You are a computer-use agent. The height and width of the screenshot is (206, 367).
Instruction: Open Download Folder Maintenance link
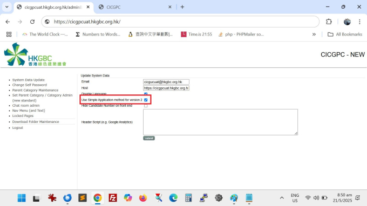point(36,122)
